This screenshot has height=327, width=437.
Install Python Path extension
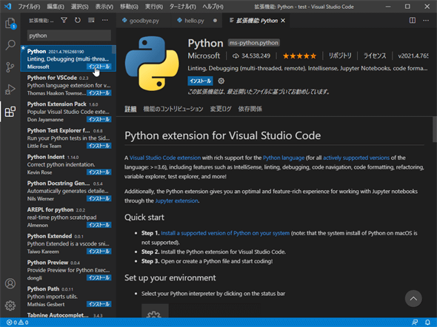click(x=99, y=304)
